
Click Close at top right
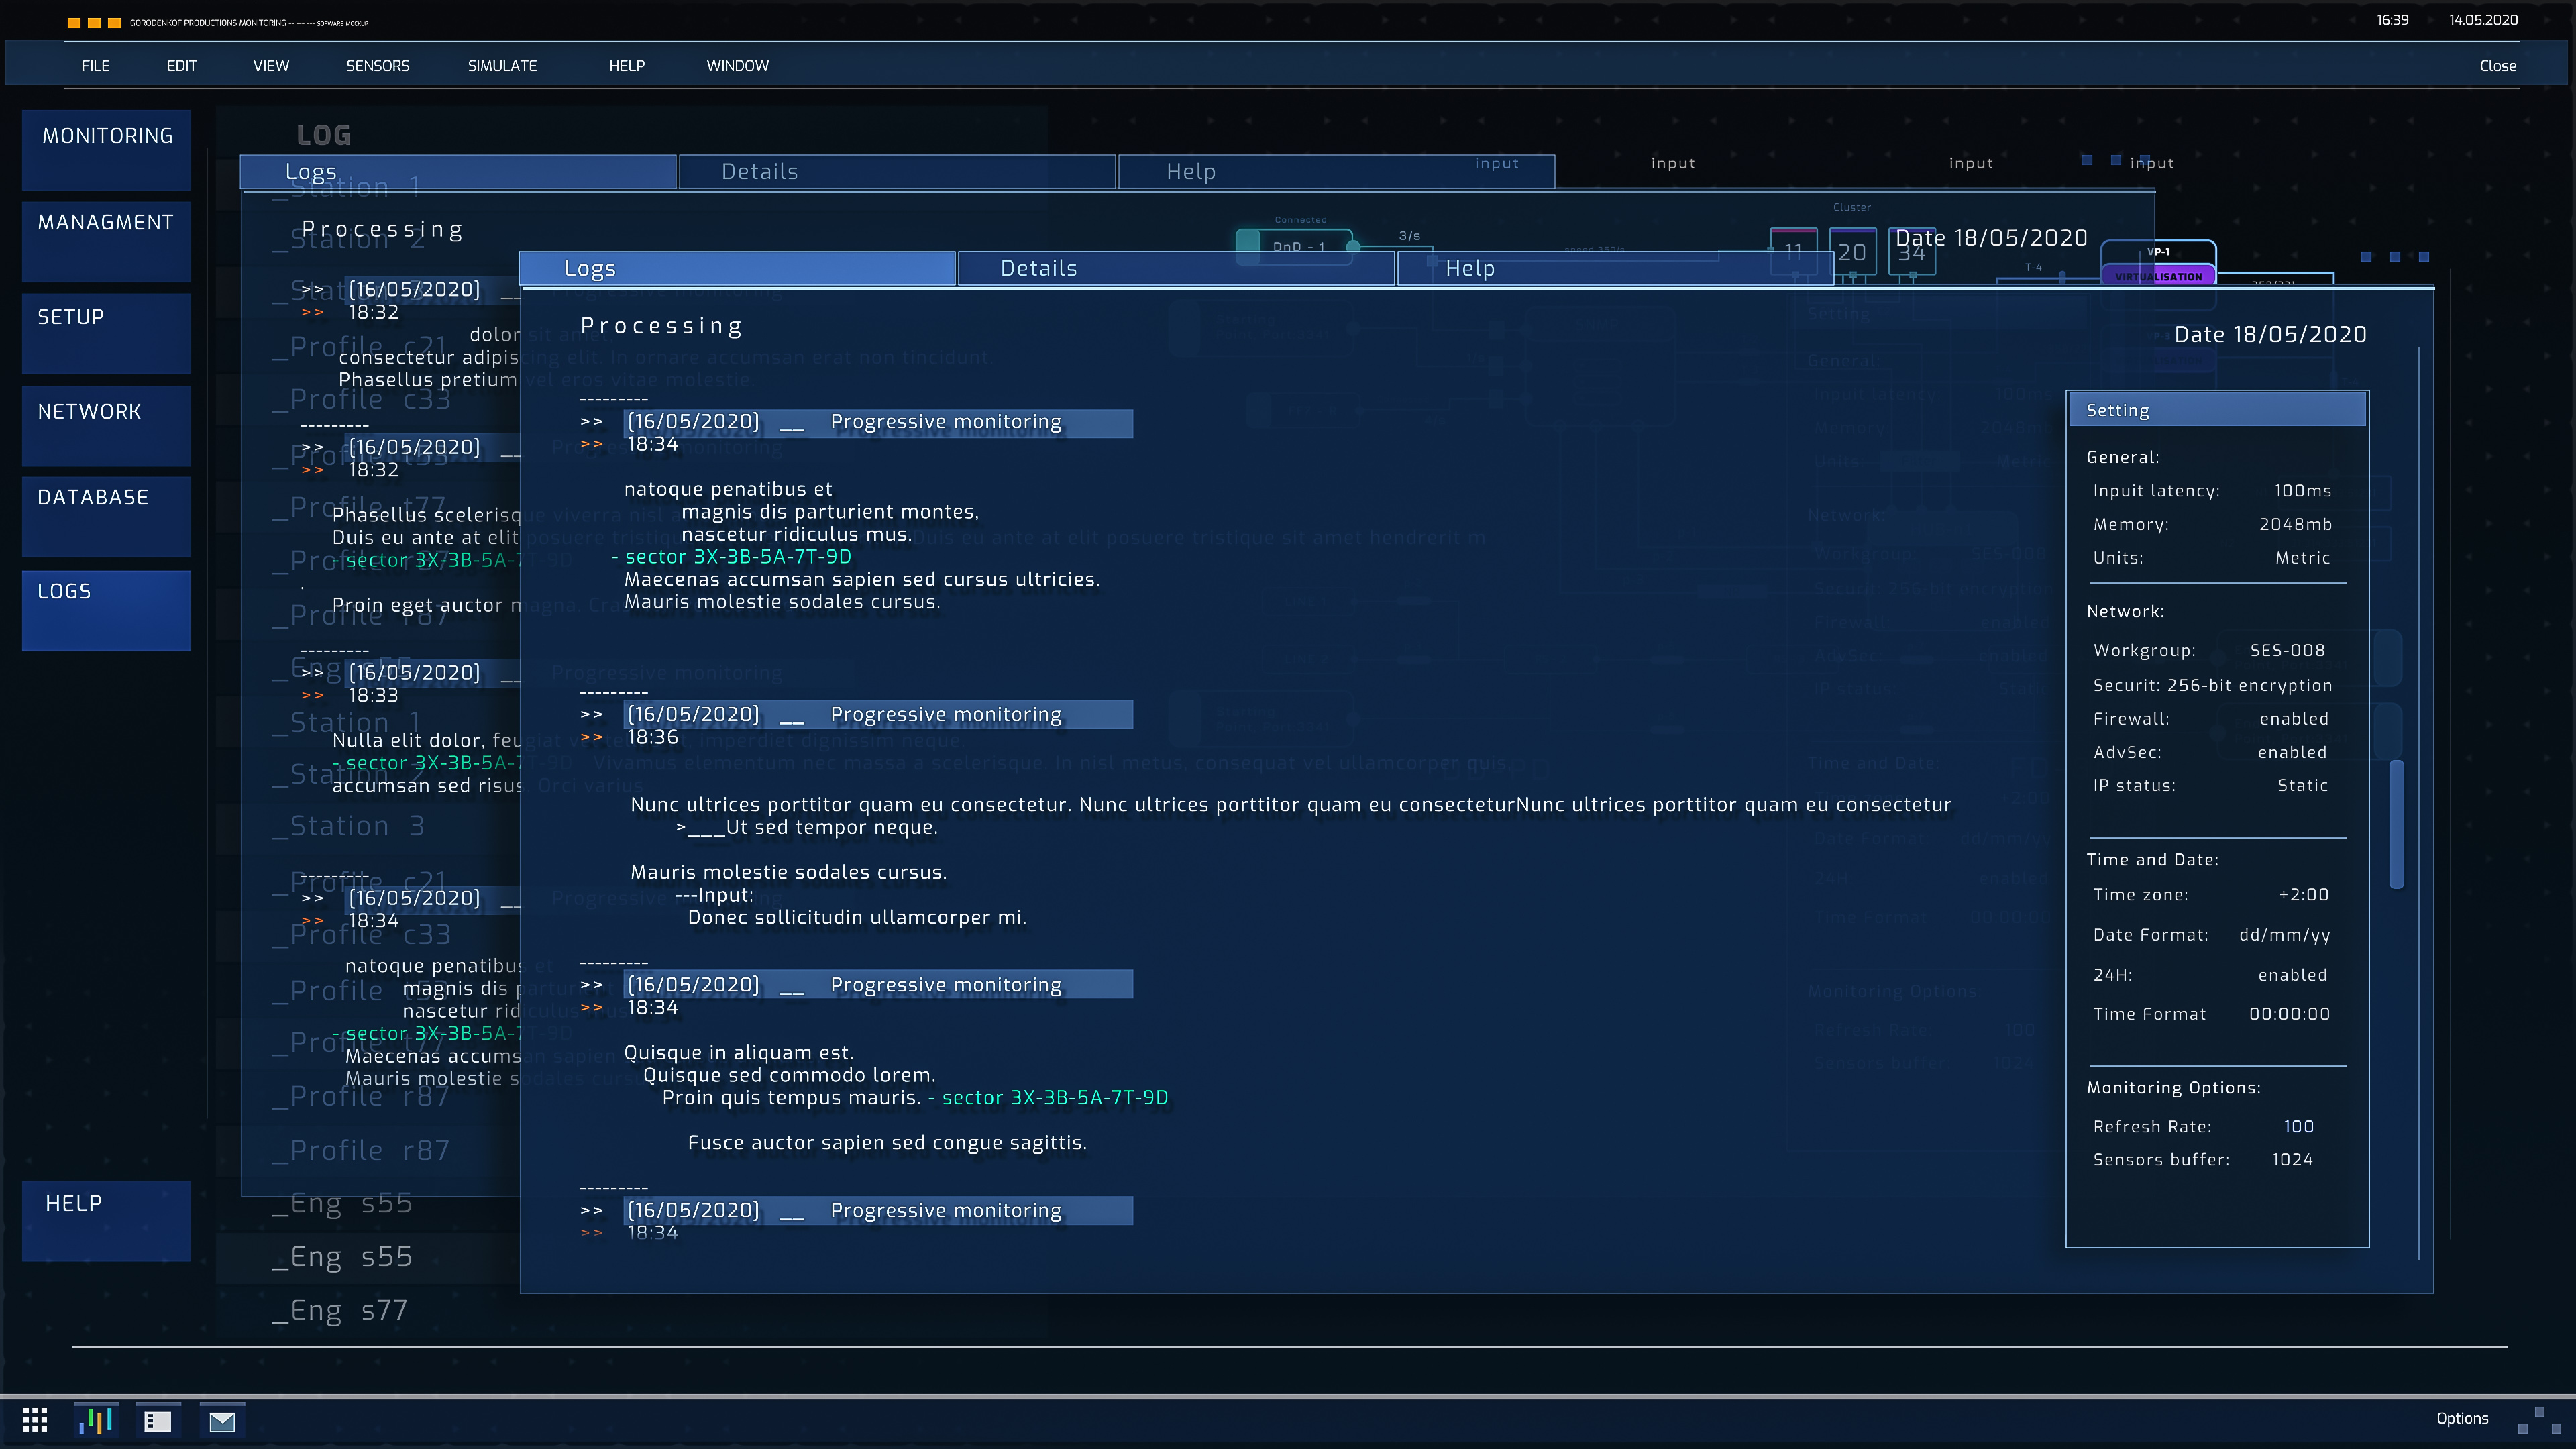pos(2497,66)
